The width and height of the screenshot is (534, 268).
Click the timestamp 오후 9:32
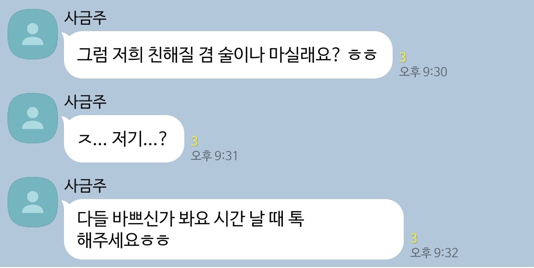click(x=434, y=253)
